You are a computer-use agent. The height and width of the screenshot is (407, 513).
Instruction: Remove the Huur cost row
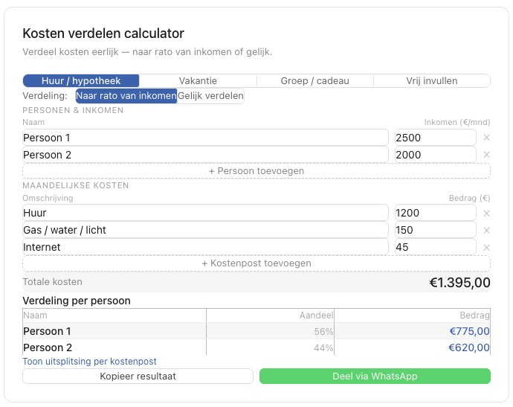tap(486, 214)
